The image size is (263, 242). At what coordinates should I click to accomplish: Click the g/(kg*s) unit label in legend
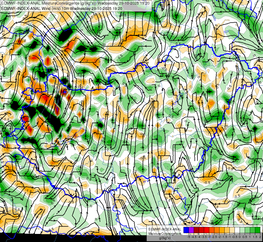(165, 238)
